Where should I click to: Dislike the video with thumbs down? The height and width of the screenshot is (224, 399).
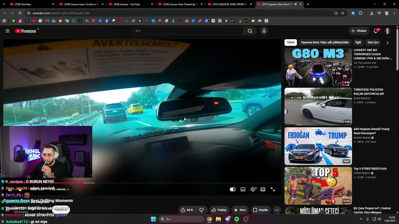coord(201,210)
